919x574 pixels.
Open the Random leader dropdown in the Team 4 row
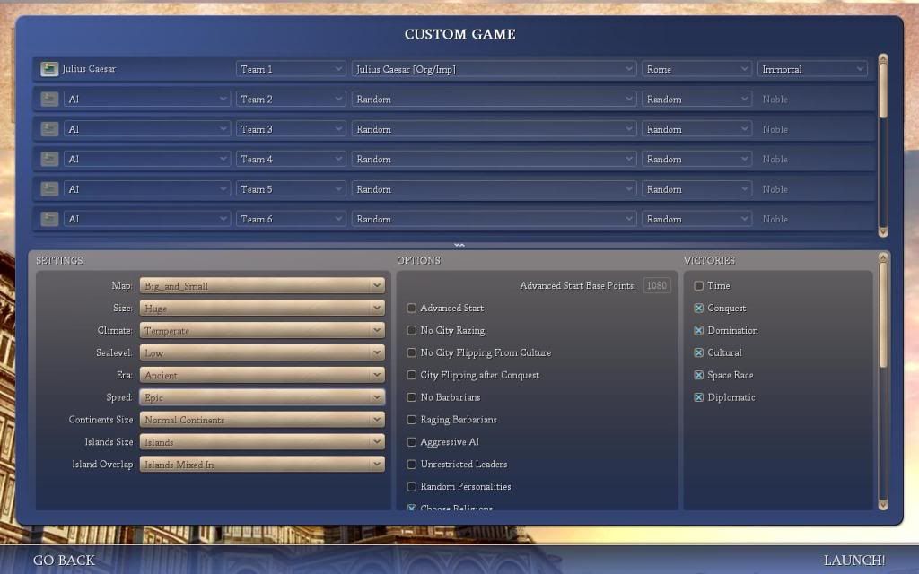[x=494, y=159]
